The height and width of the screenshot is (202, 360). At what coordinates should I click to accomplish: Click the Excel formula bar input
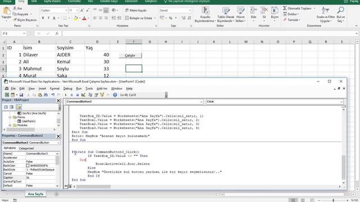(208, 34)
